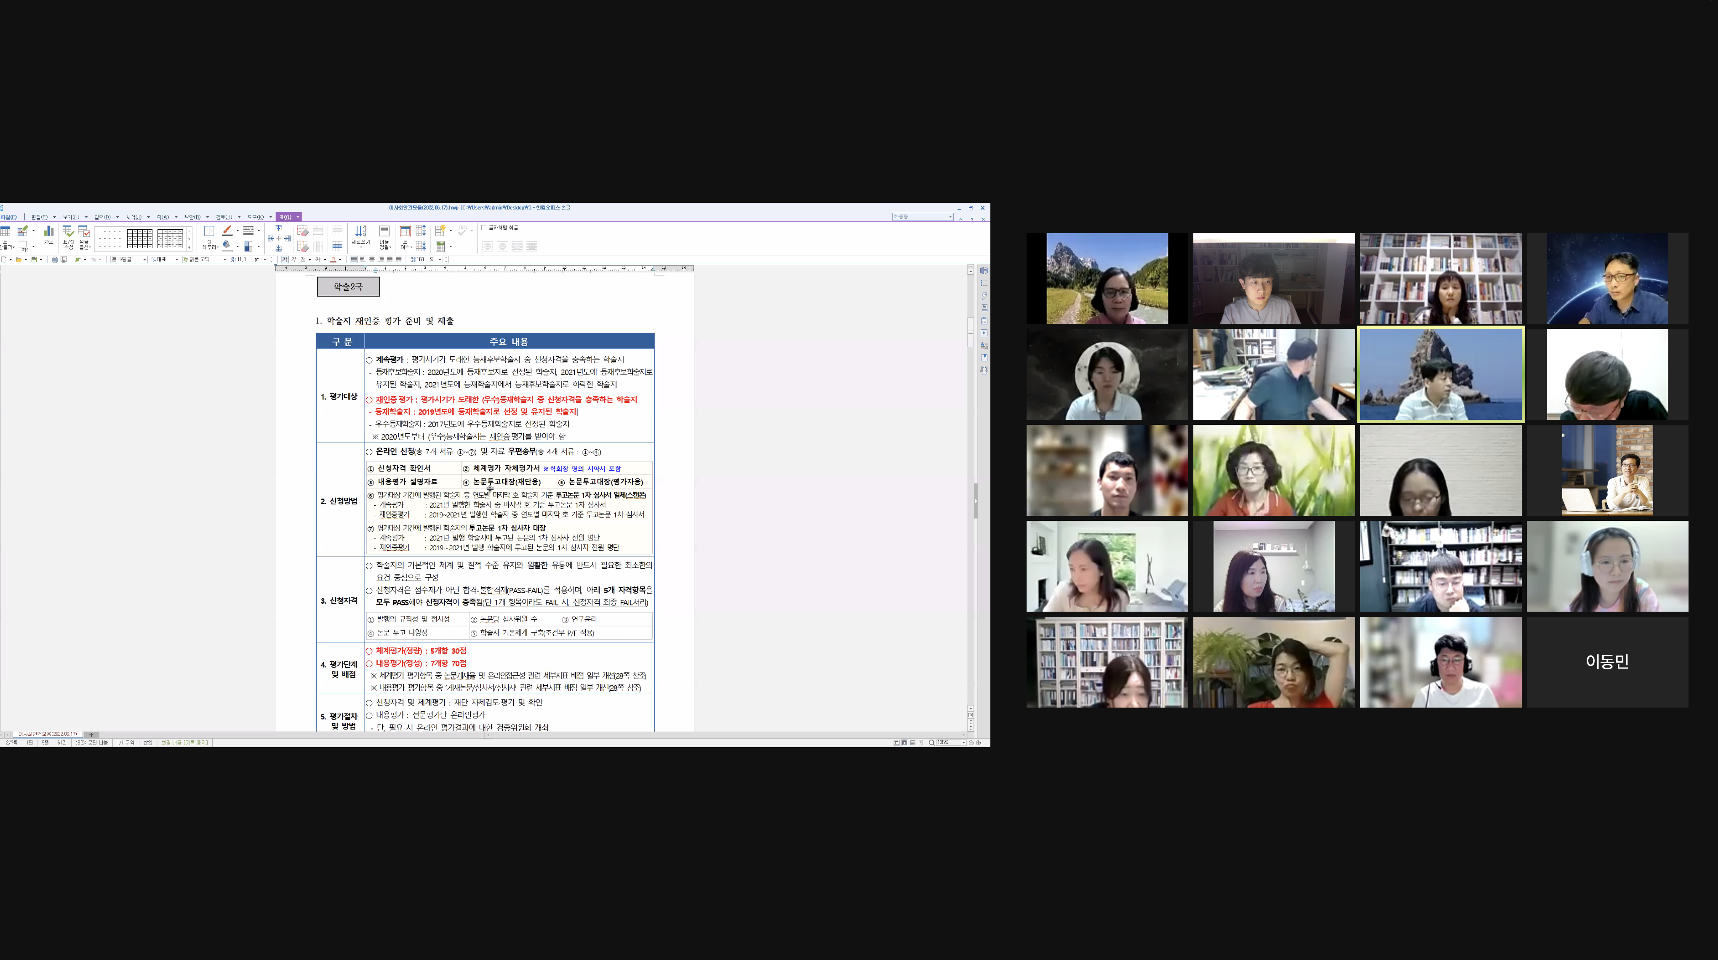Collapse the ribbon with caret button

[x=961, y=218]
